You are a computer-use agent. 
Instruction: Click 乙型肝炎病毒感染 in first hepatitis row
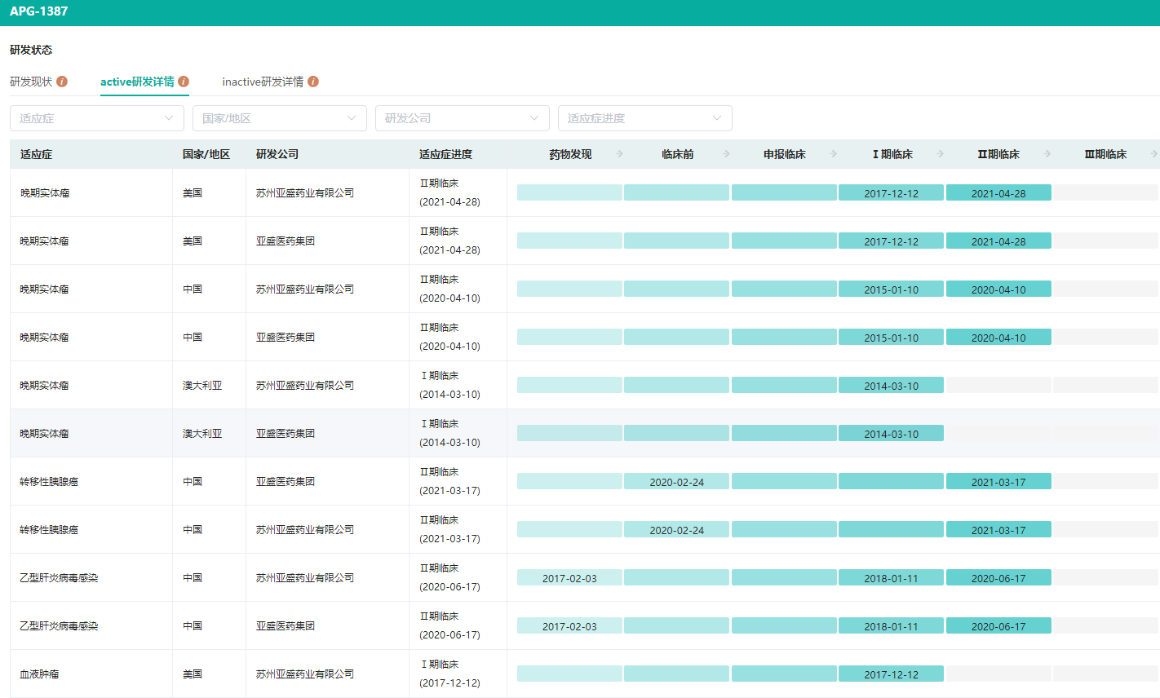(x=59, y=578)
